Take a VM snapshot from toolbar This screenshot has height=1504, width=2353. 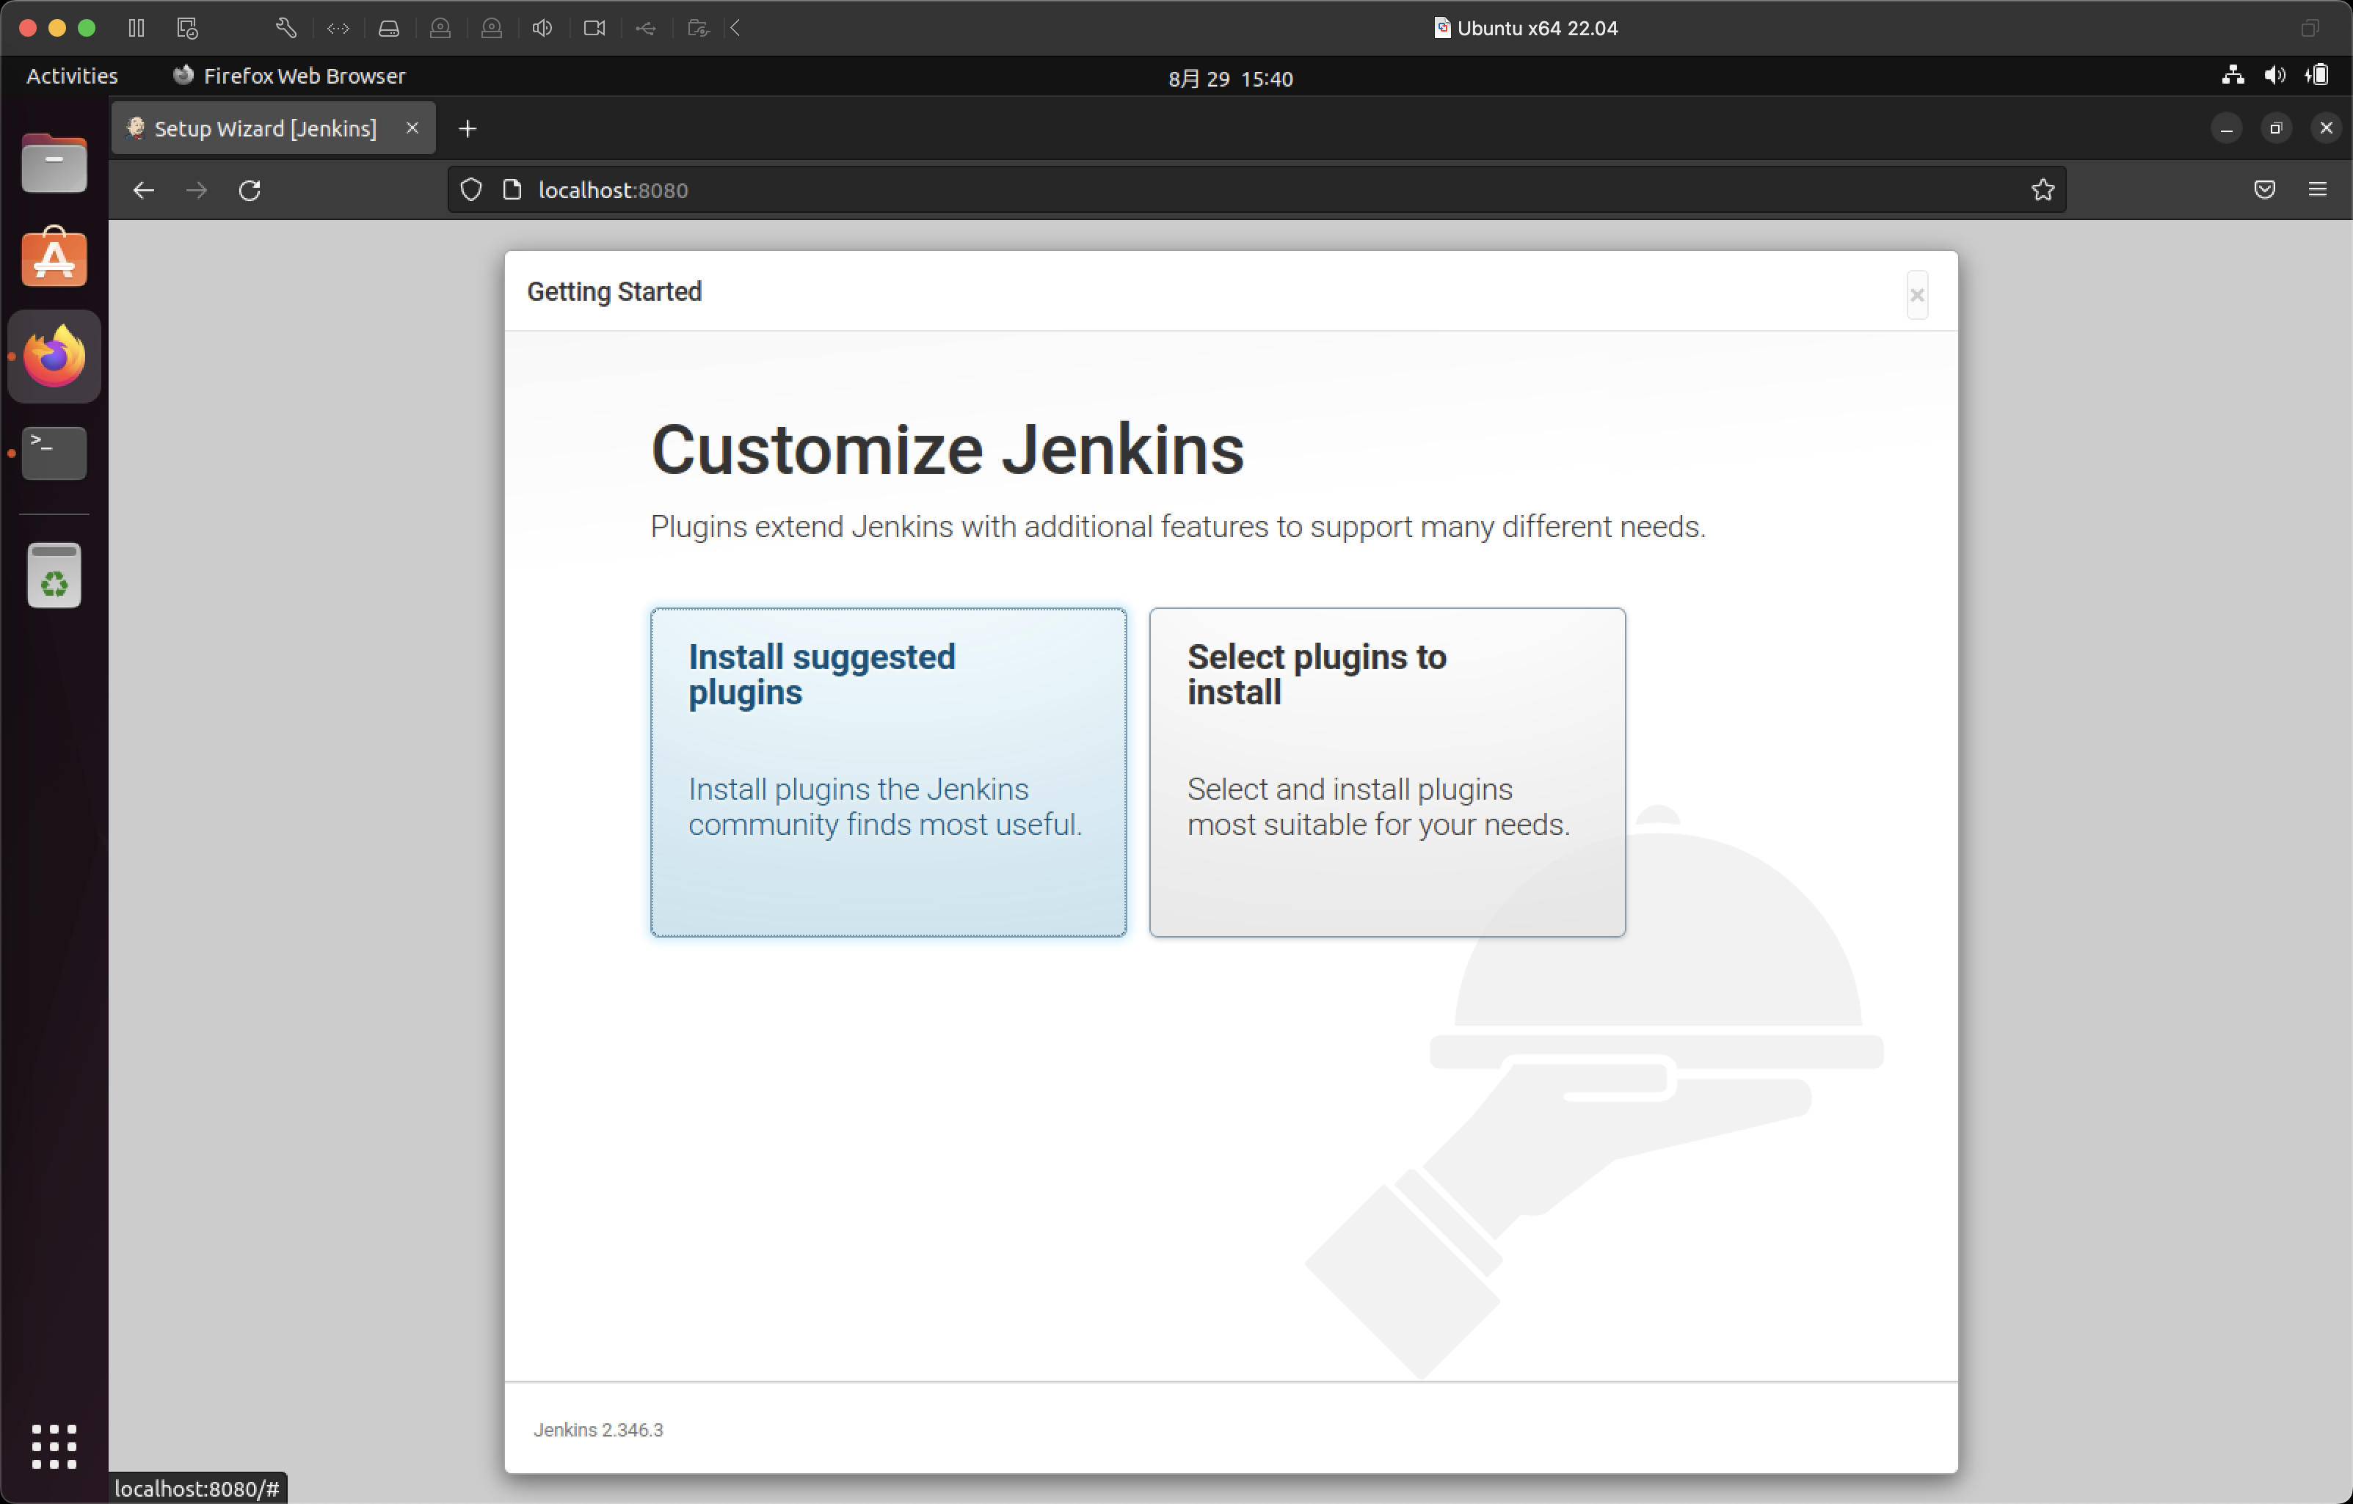point(188,27)
